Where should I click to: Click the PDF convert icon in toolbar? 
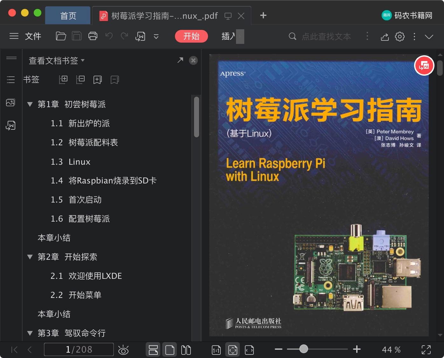140,37
